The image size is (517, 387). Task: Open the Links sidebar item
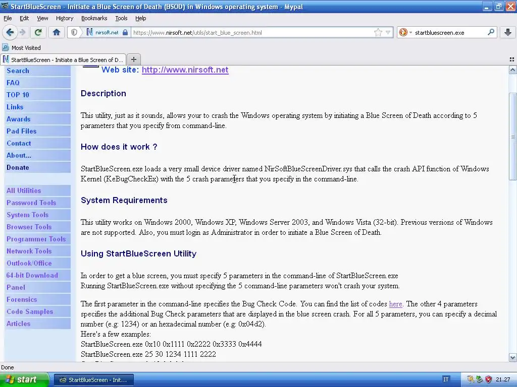coord(15,107)
